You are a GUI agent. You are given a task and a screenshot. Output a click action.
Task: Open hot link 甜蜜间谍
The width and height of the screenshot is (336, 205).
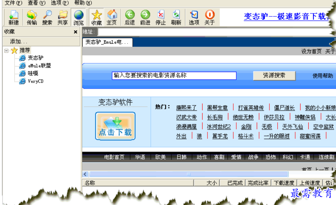click(310, 136)
